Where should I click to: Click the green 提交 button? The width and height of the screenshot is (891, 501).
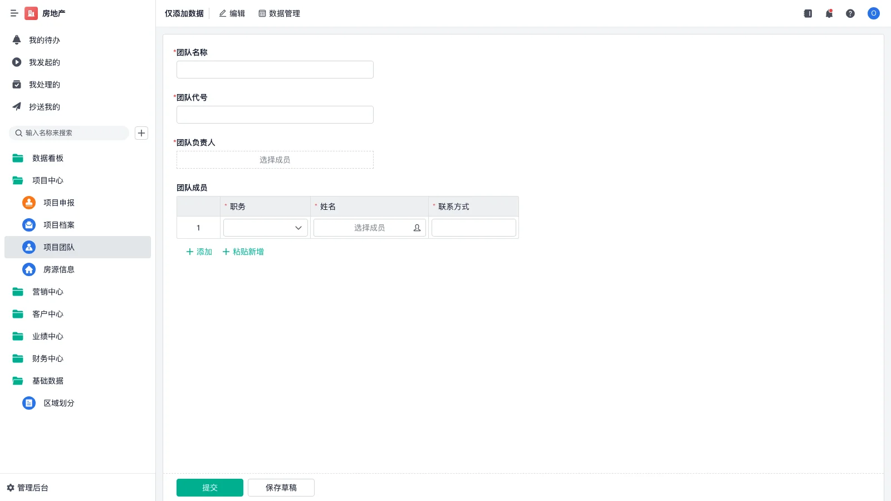tap(210, 487)
